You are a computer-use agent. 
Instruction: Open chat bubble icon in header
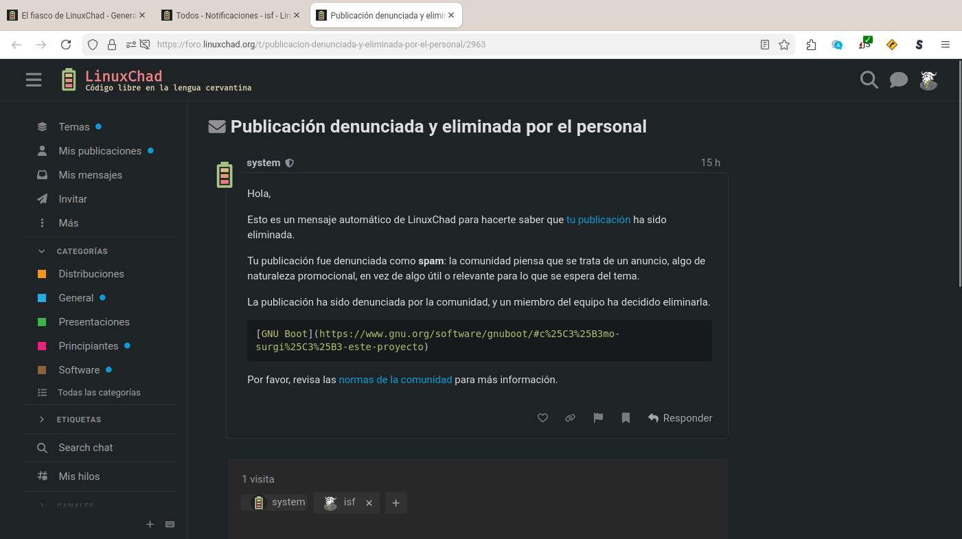(x=898, y=80)
